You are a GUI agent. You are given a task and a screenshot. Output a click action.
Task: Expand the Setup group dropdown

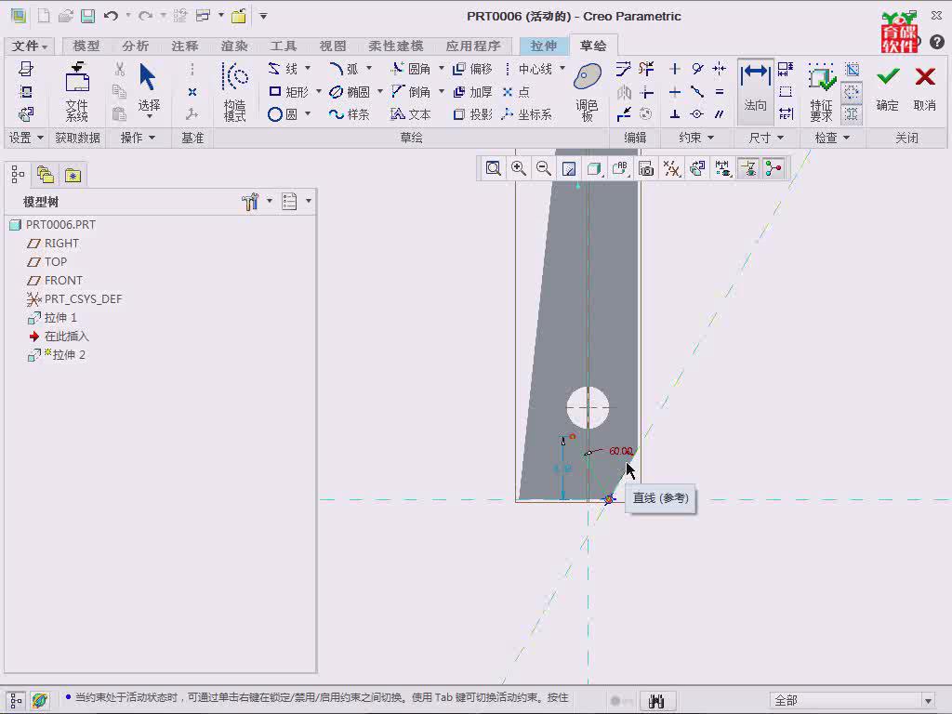click(x=26, y=138)
